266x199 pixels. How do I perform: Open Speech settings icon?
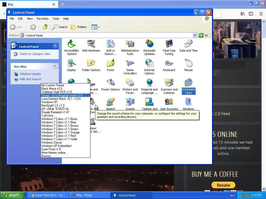click(110, 104)
